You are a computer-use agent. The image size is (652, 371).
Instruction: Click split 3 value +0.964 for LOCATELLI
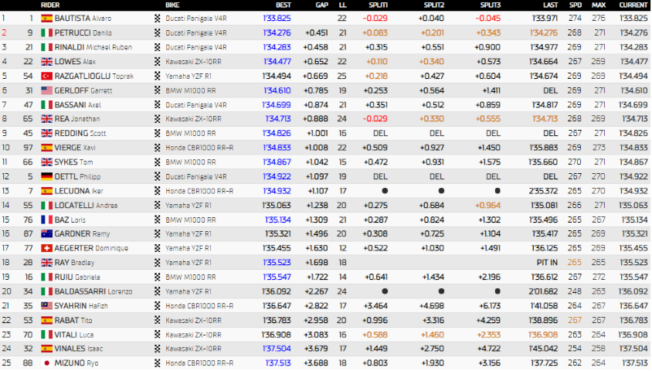(x=488, y=205)
